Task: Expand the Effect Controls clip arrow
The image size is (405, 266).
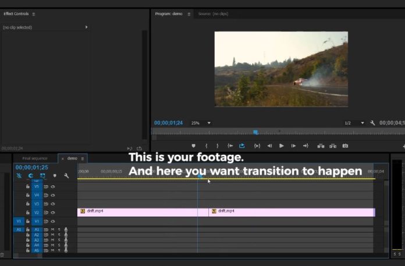Action: pyautogui.click(x=87, y=27)
